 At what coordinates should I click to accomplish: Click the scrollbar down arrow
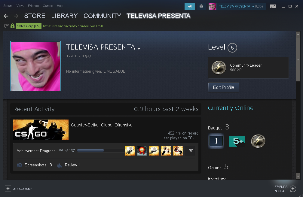[298, 176]
